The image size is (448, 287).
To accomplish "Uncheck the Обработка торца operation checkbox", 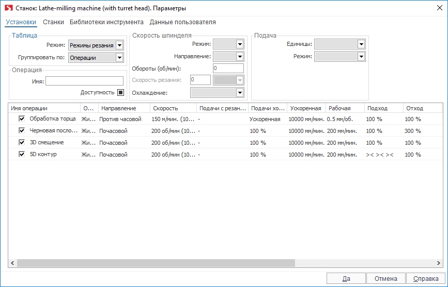I will [x=22, y=119].
